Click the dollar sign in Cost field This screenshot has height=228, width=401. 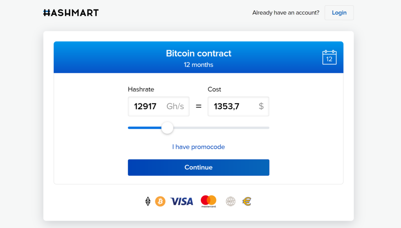coord(261,106)
